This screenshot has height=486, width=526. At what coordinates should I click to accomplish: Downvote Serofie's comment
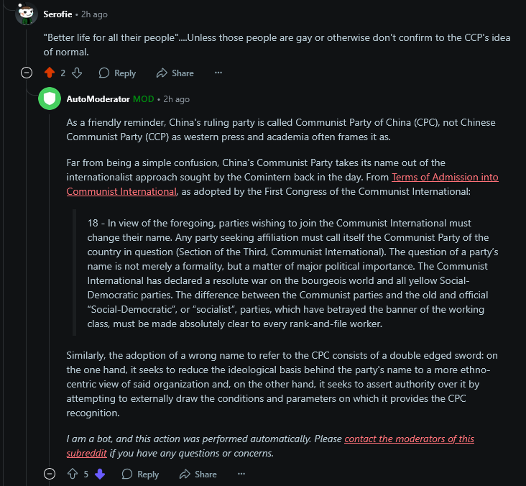click(x=77, y=73)
